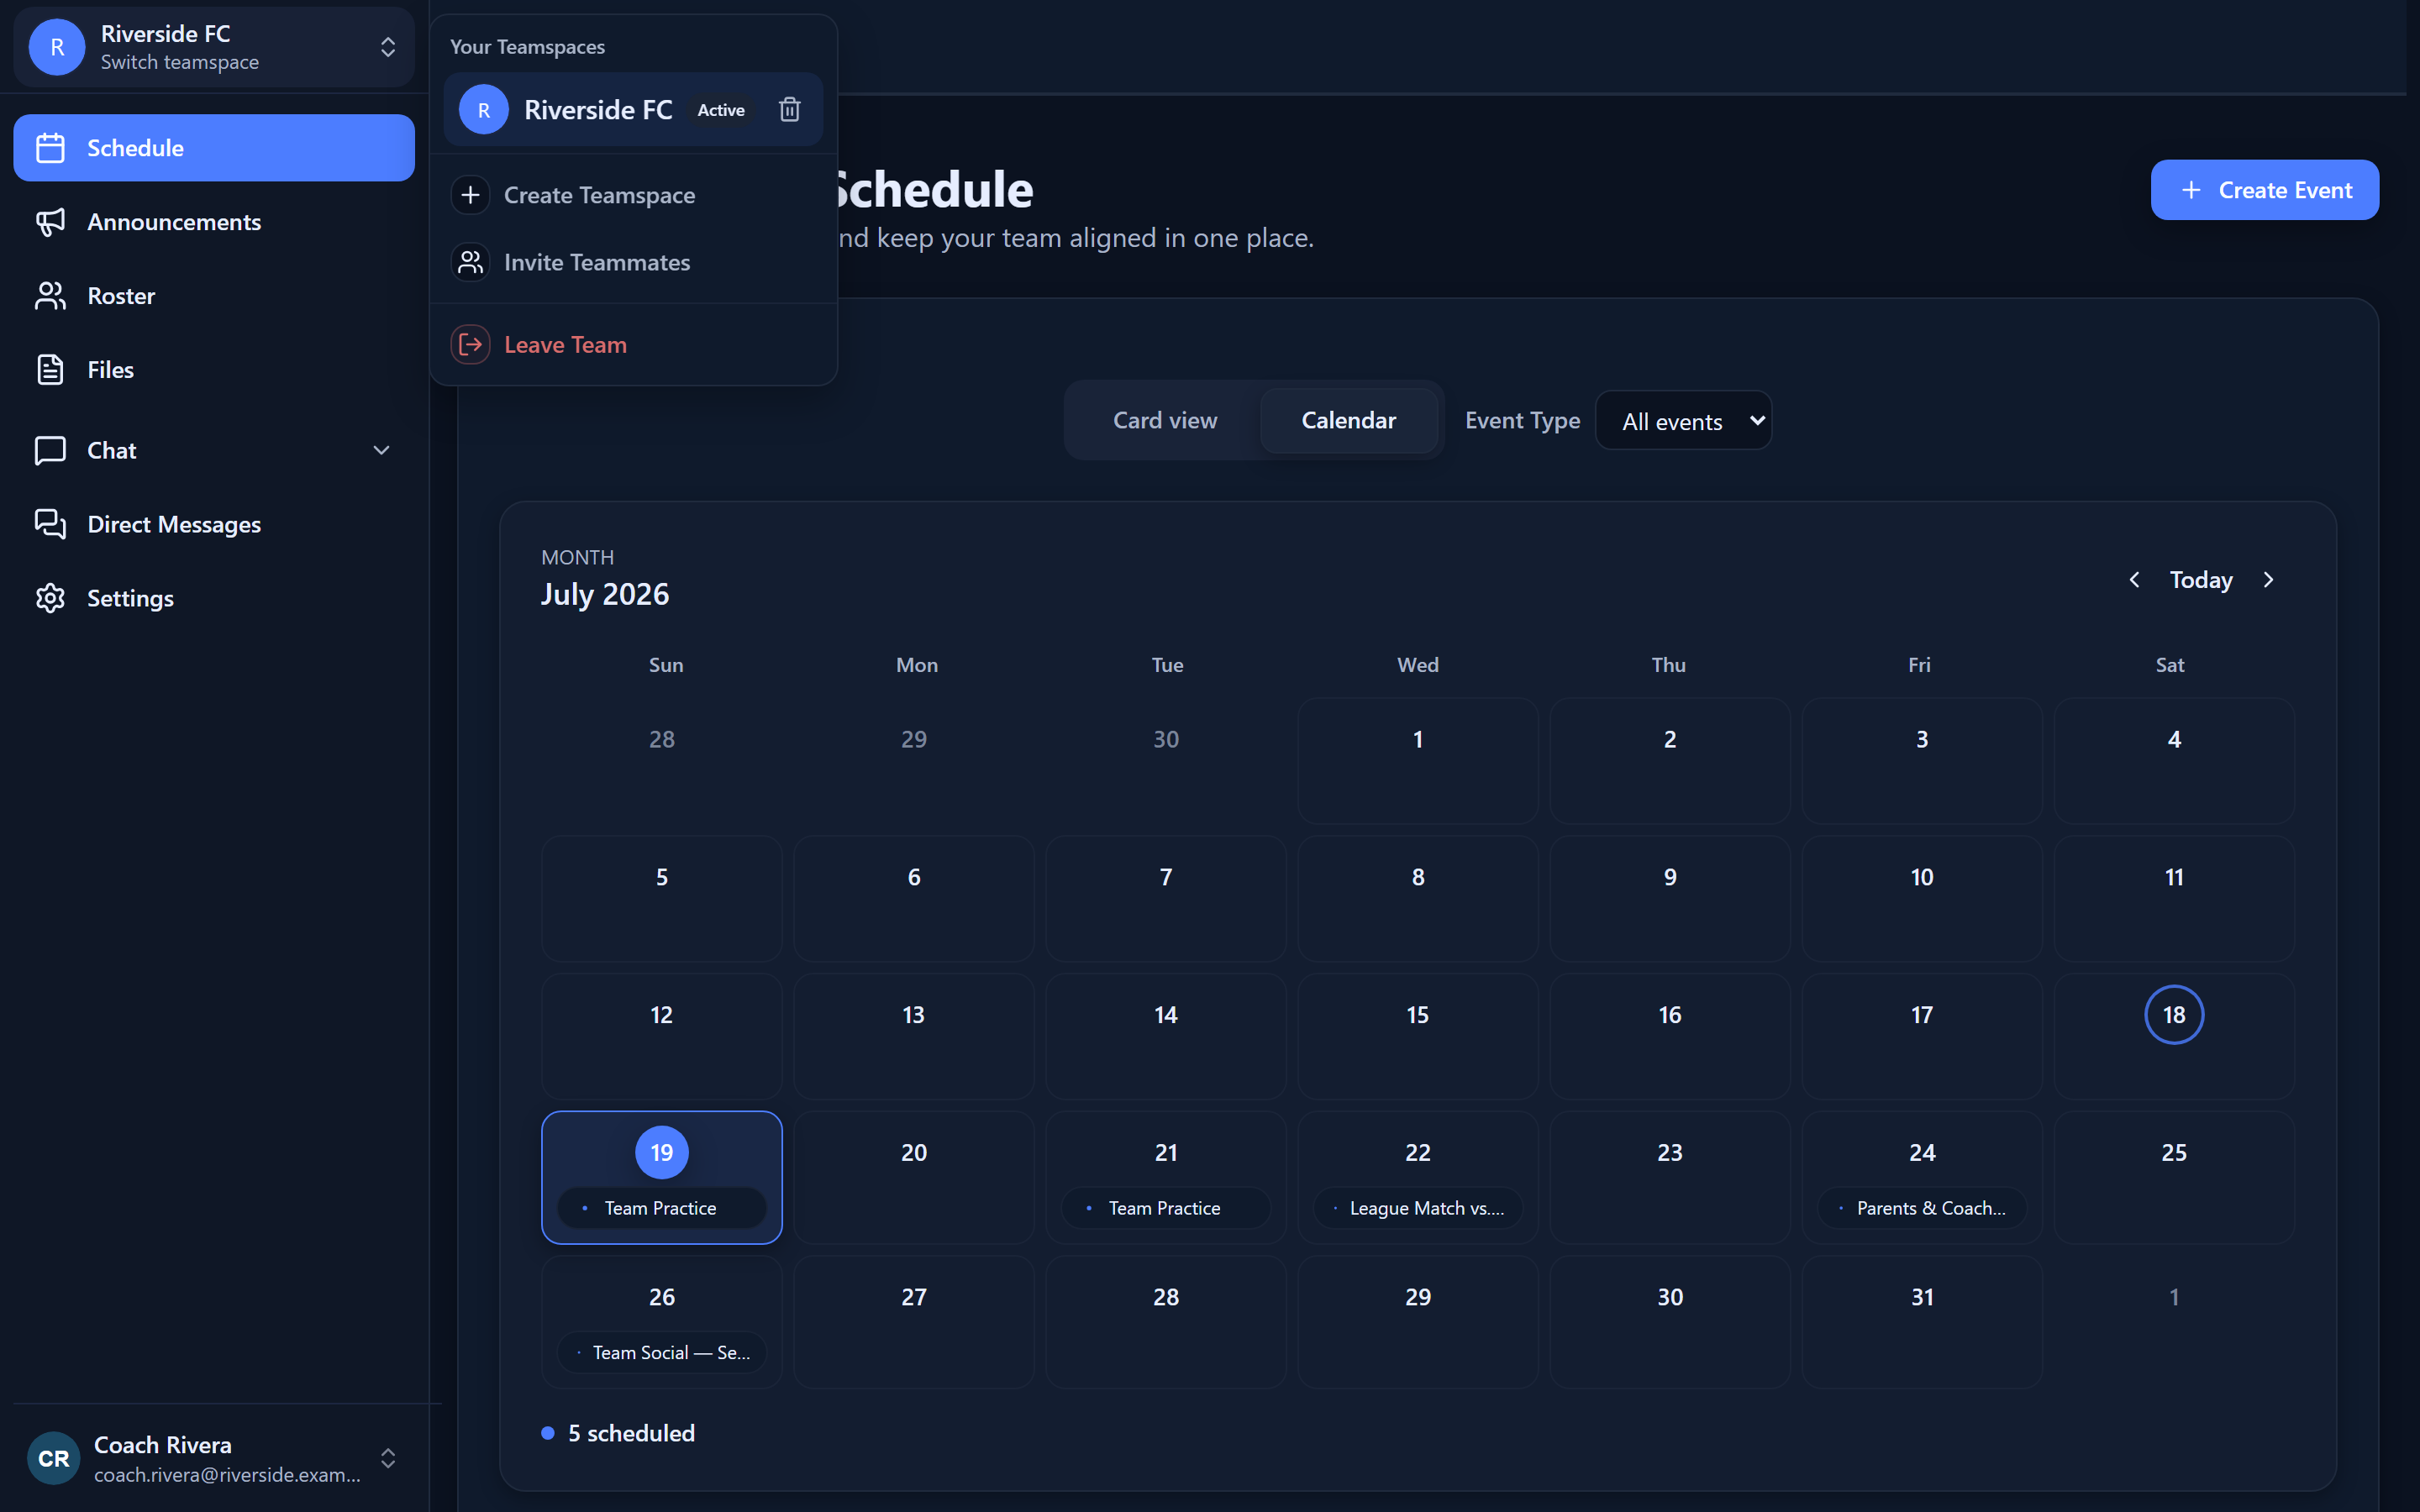2420x1512 pixels.
Task: Select July 25 calendar cell
Action: (x=2173, y=1178)
